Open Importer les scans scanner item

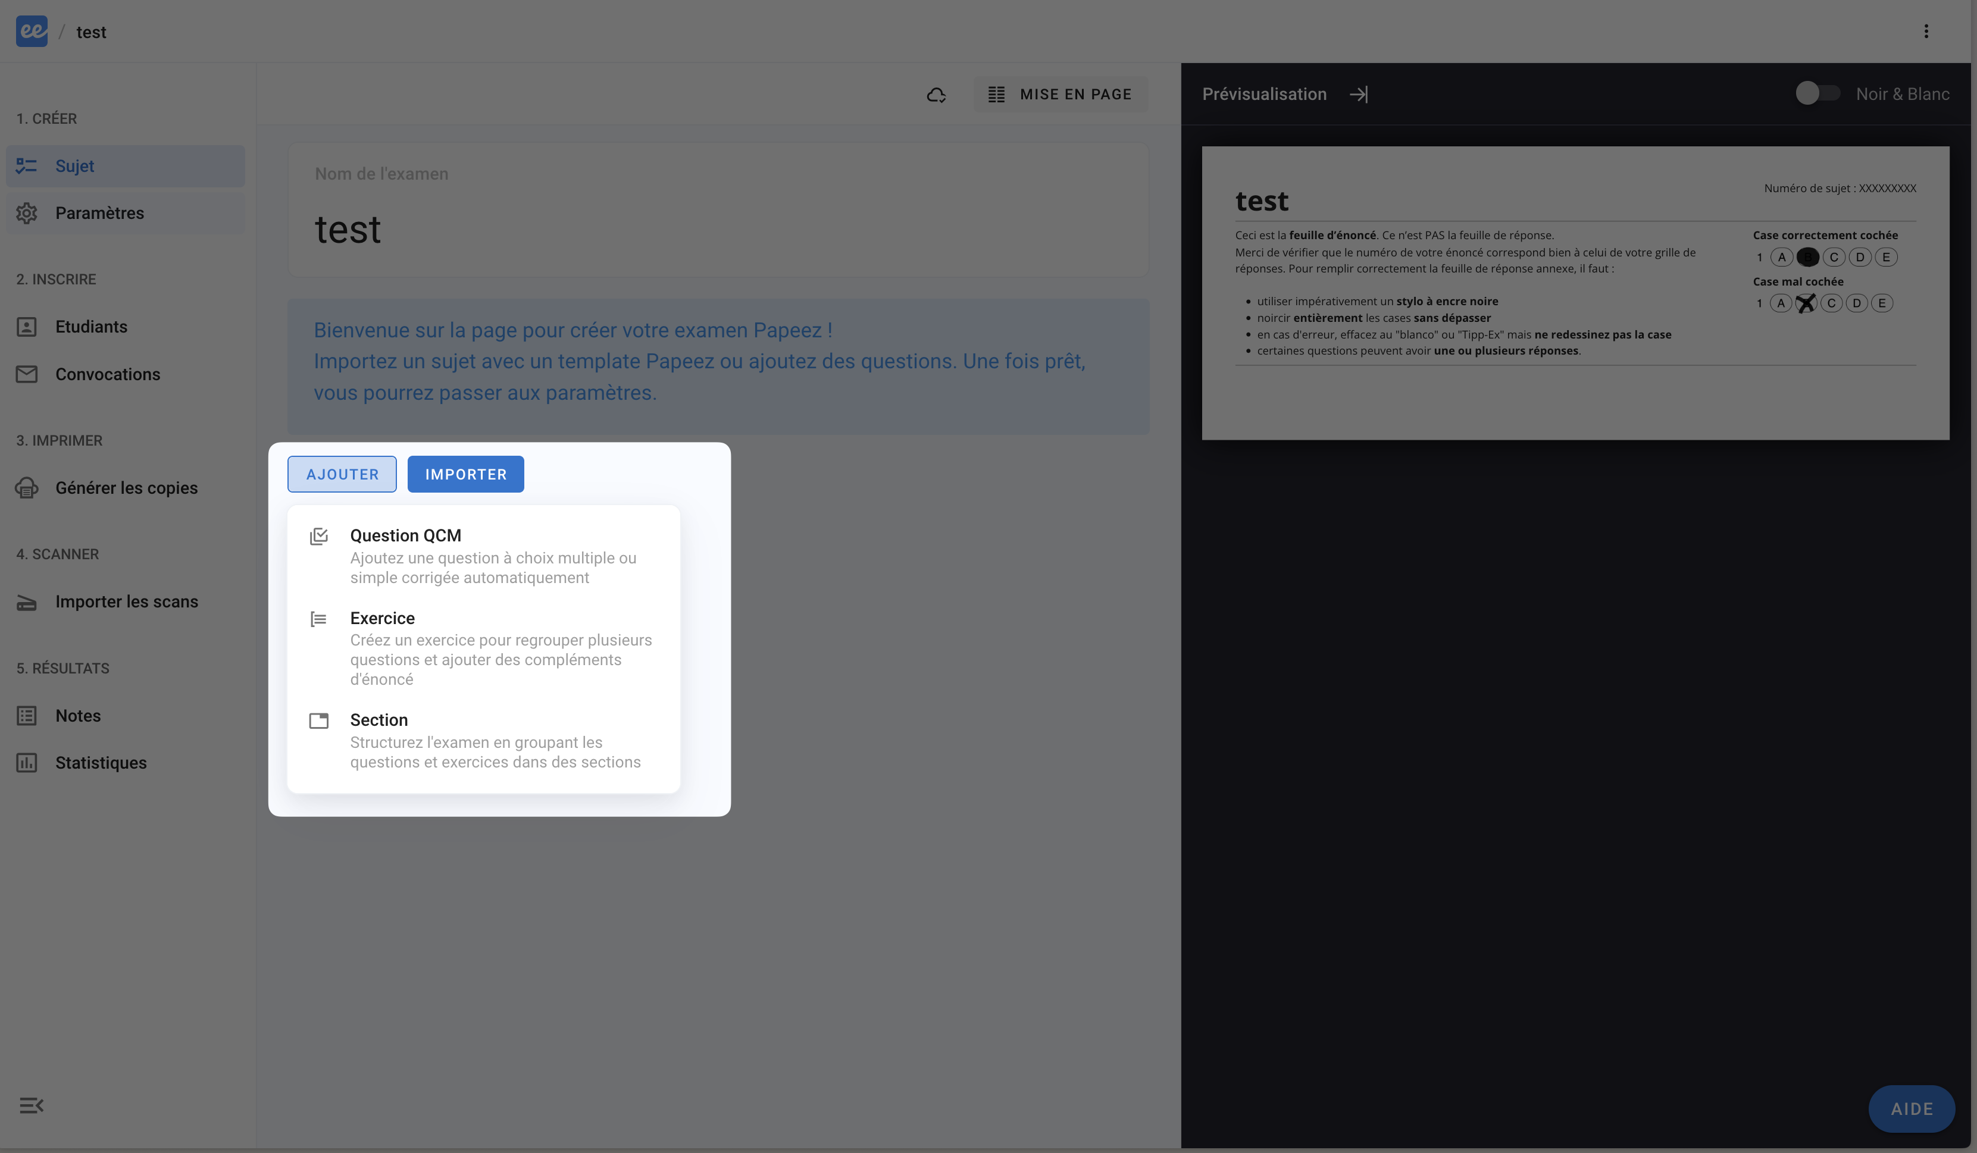(126, 601)
